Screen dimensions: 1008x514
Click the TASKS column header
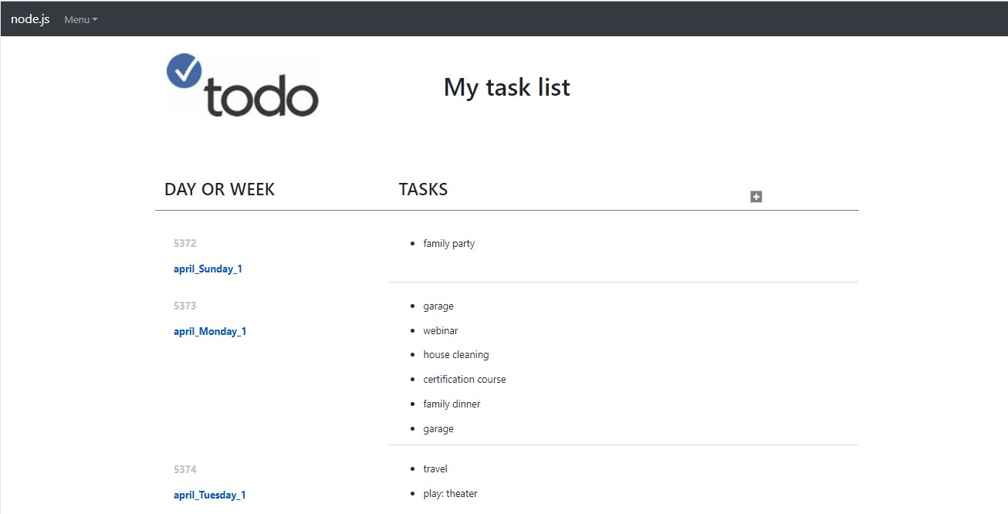tap(423, 189)
